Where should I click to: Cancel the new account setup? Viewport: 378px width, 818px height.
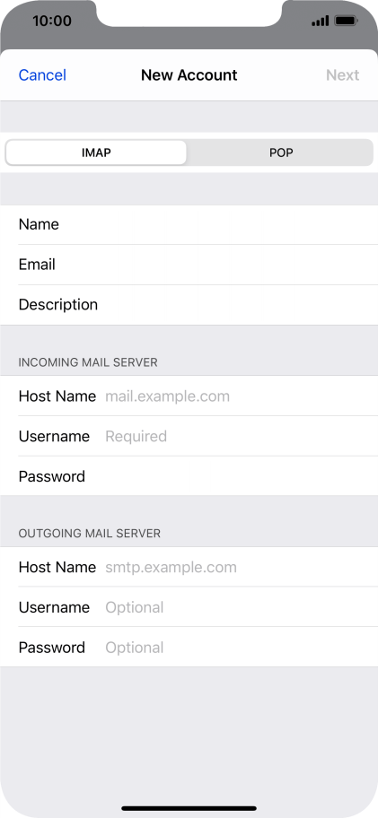tap(42, 75)
